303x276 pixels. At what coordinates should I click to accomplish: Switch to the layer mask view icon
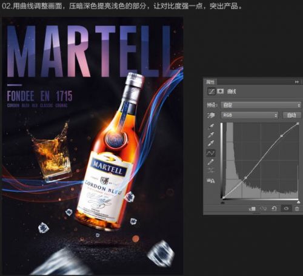point(221,91)
